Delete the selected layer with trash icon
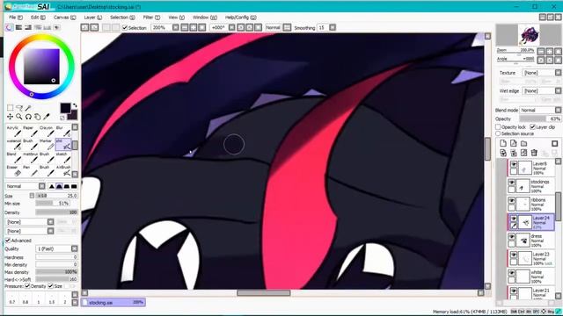The height and width of the screenshot is (316, 563). click(x=534, y=153)
